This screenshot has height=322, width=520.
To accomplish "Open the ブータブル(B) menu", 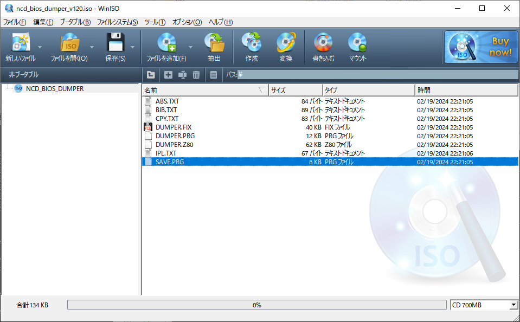I will tap(75, 22).
